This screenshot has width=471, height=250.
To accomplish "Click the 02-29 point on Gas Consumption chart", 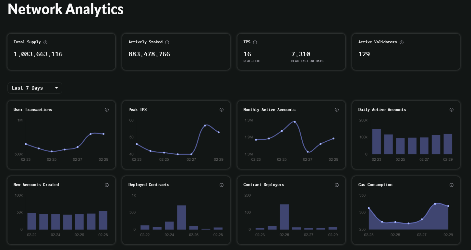I will pos(448,206).
